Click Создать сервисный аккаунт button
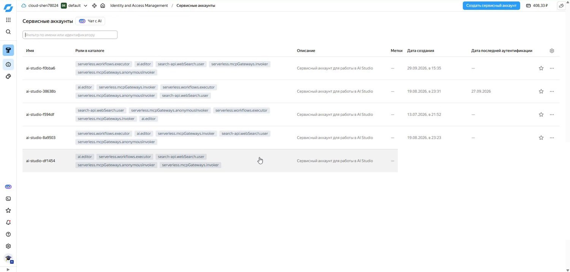This screenshot has width=570, height=272. [x=491, y=6]
